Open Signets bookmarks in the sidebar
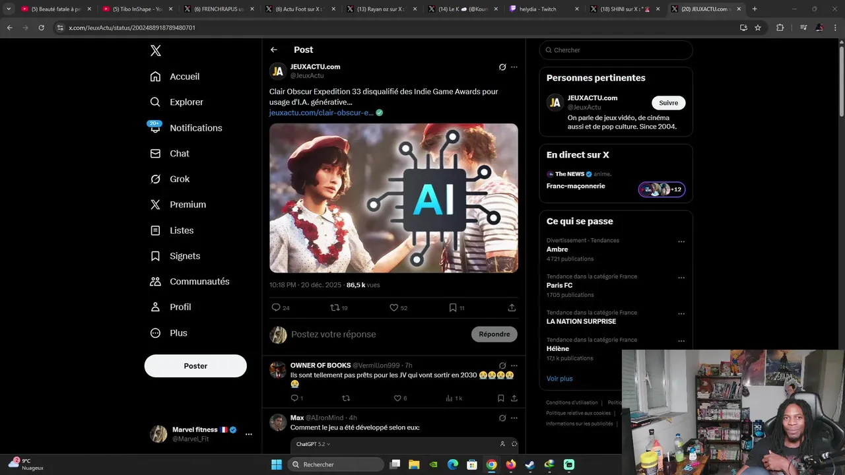Screen dimensions: 845x475 [175, 256]
